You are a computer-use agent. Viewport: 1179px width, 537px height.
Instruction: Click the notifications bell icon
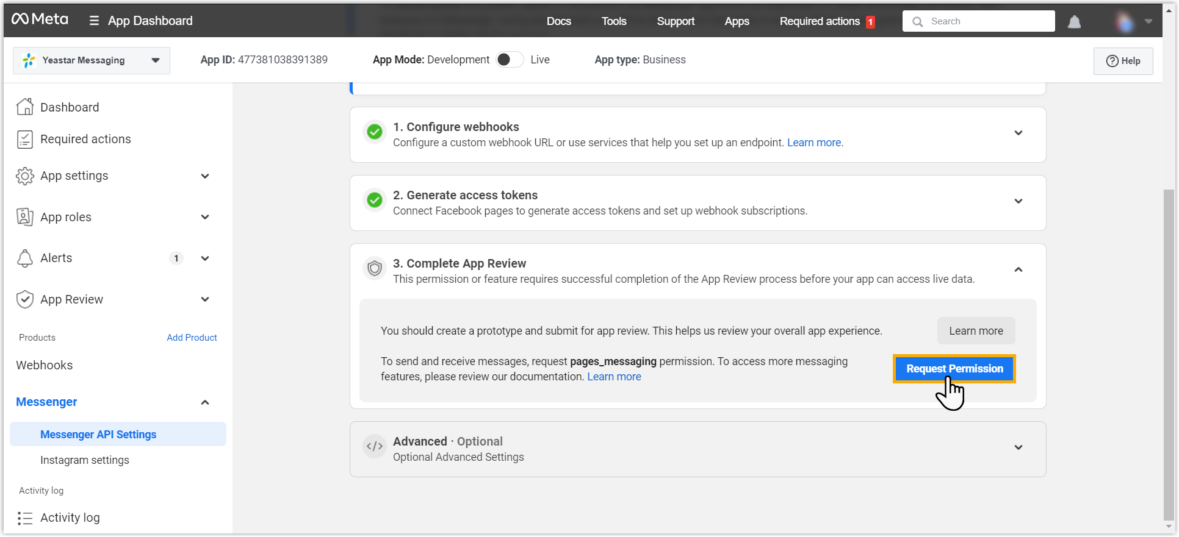(1074, 22)
